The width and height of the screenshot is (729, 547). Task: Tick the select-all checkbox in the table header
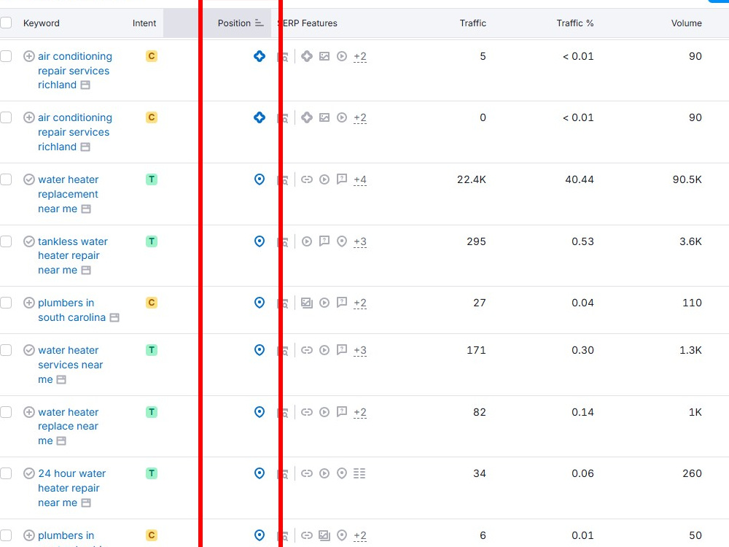(x=6, y=23)
